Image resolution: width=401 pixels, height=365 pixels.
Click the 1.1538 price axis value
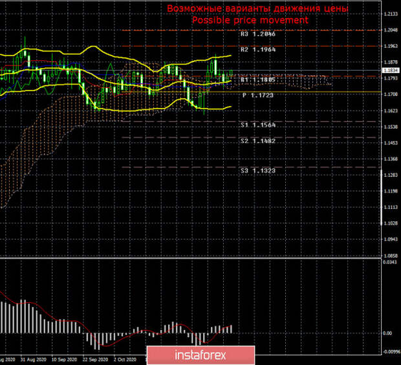click(x=391, y=127)
